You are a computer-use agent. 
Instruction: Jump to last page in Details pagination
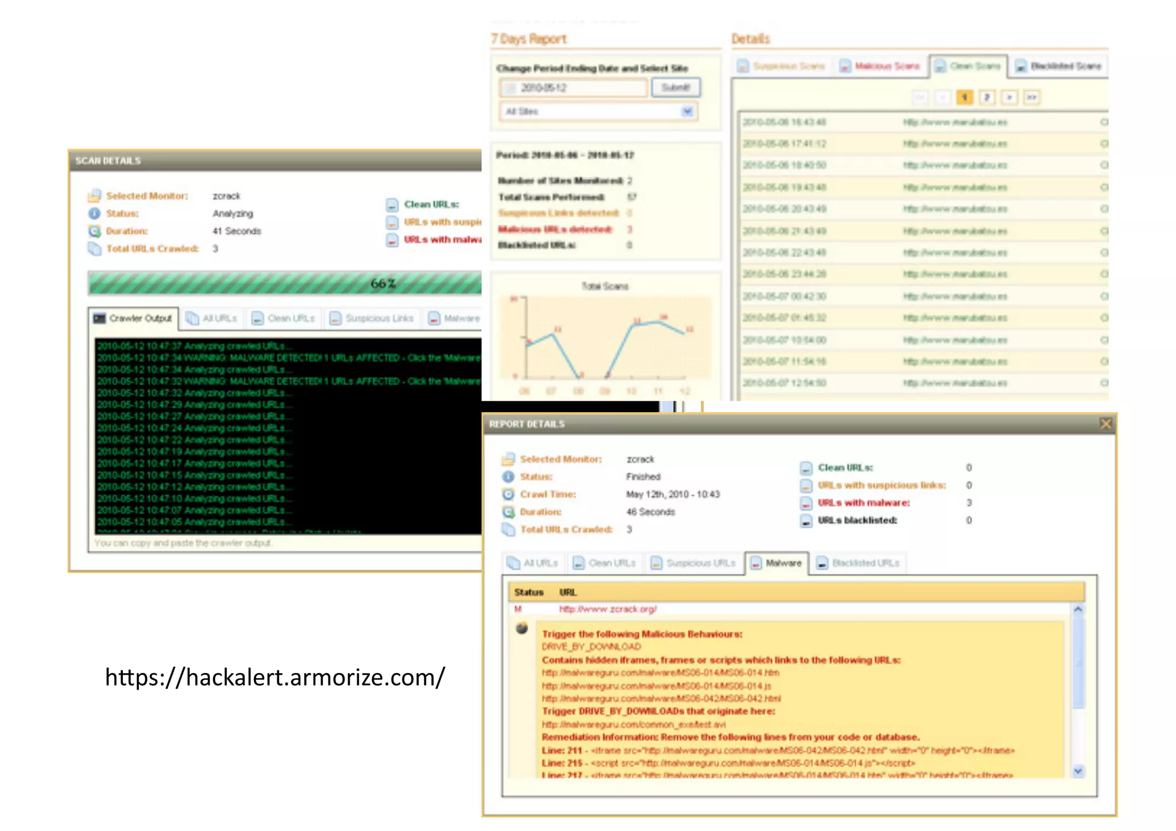(1032, 97)
